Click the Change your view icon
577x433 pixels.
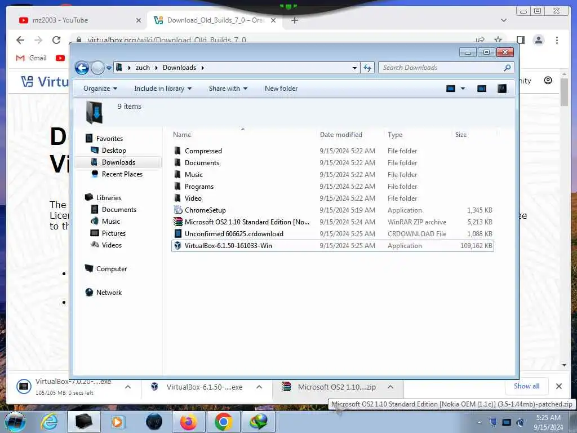pos(451,89)
